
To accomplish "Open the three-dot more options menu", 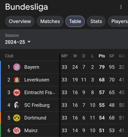I will pyautogui.click(x=121, y=7).
